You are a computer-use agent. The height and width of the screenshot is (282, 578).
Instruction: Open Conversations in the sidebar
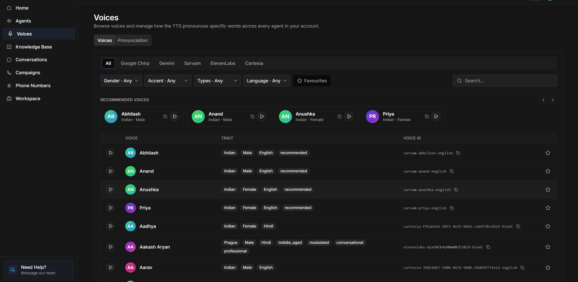click(39, 60)
